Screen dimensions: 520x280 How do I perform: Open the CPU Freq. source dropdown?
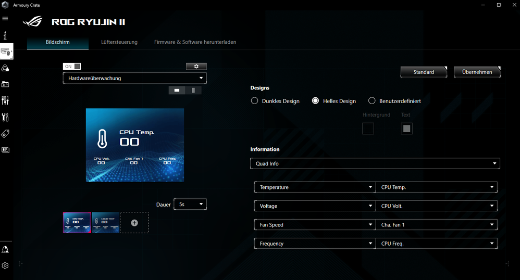(437, 243)
